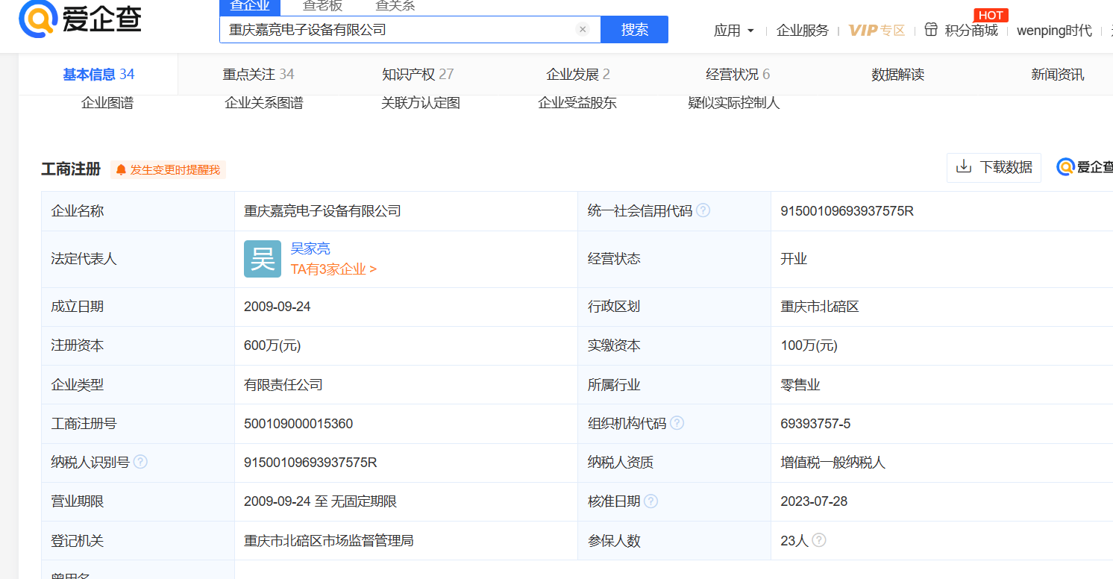This screenshot has width=1113, height=579.
Task: Select the 基本信息 34 tab
Action: [x=98, y=75]
